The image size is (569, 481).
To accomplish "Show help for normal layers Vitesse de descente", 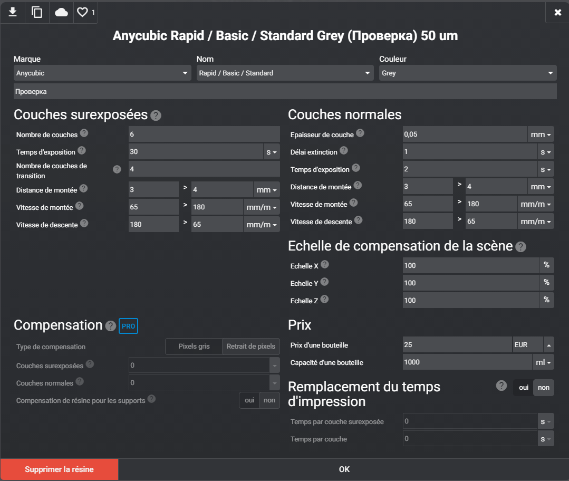I will [358, 220].
